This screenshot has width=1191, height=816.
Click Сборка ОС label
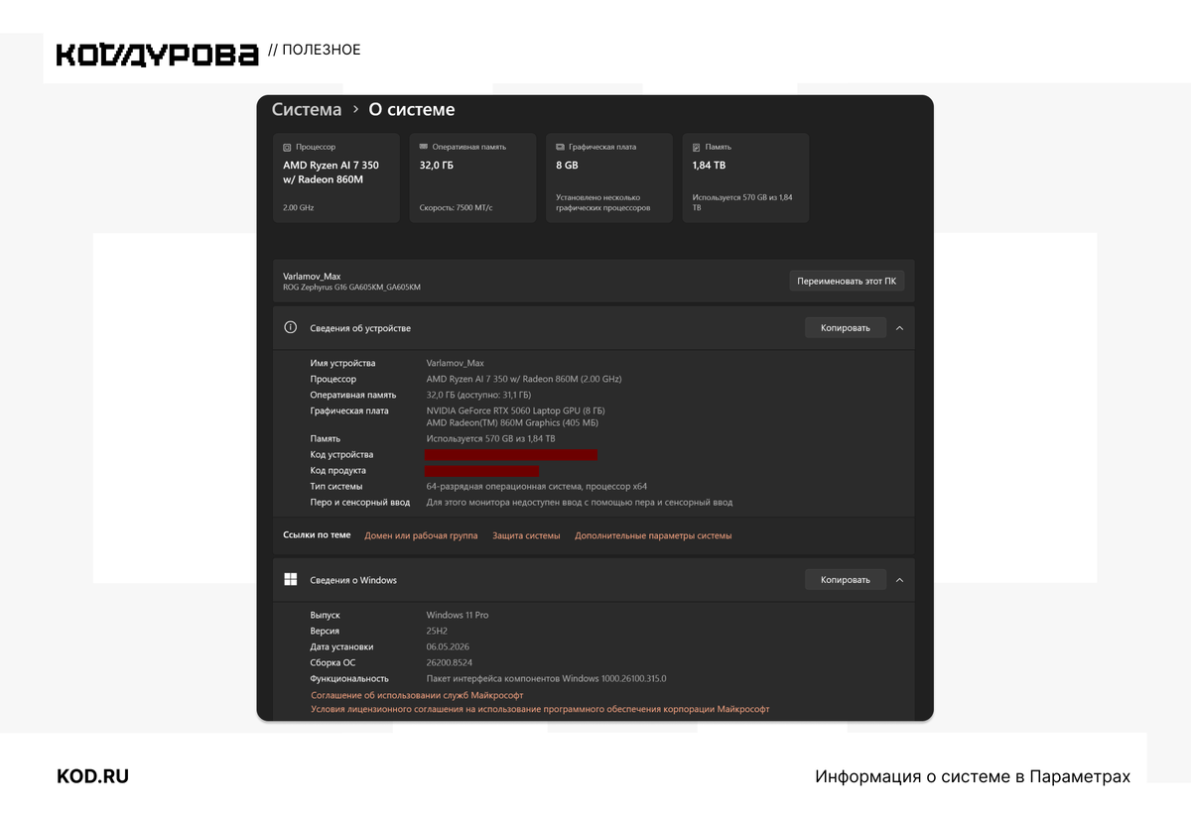coord(332,662)
